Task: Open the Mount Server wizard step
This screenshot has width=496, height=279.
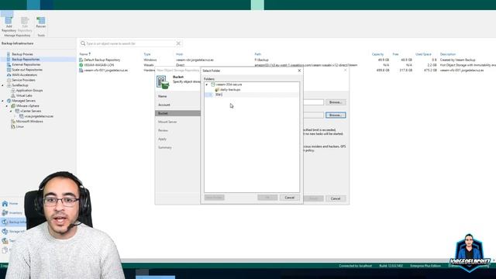Action: pyautogui.click(x=167, y=122)
